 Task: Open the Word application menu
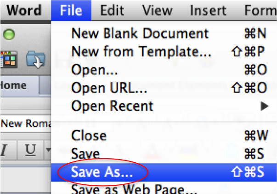point(24,10)
